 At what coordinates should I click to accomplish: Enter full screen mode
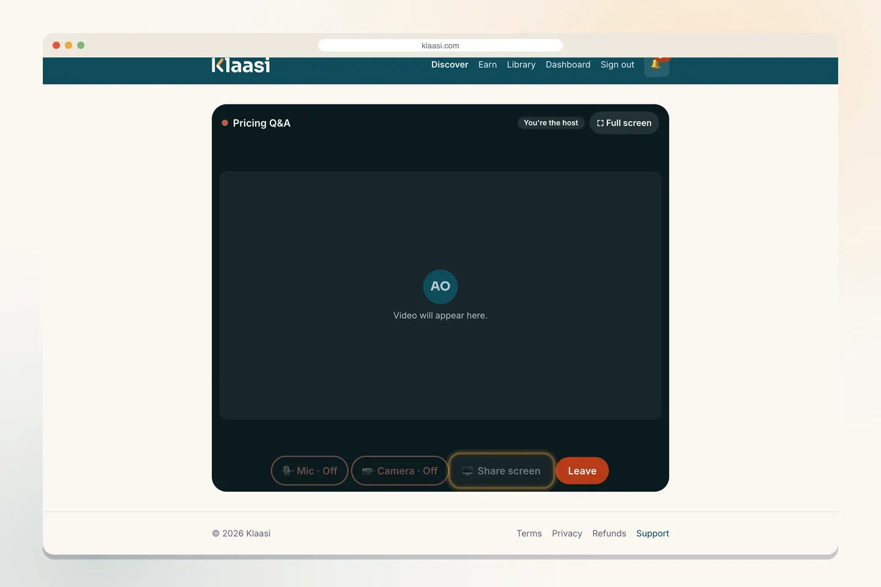624,123
